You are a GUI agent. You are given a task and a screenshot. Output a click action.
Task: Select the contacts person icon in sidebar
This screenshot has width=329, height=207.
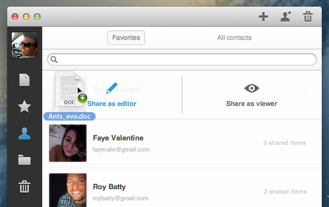24,133
